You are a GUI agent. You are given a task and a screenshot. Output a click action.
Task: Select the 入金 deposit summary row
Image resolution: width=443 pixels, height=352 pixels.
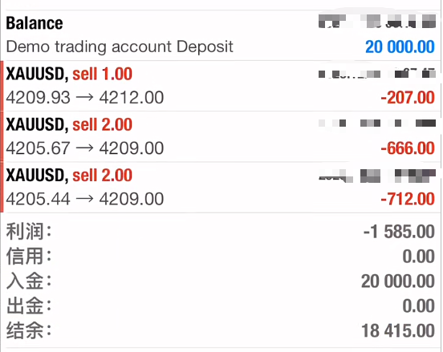coord(221,281)
